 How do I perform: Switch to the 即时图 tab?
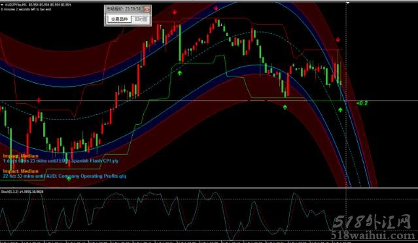140,19
